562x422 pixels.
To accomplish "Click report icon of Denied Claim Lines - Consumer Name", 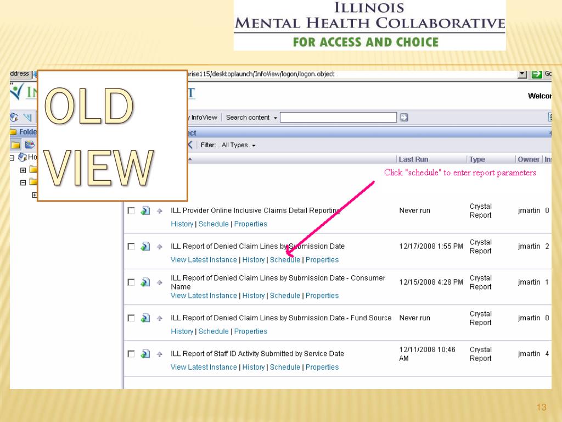I will (x=145, y=282).
